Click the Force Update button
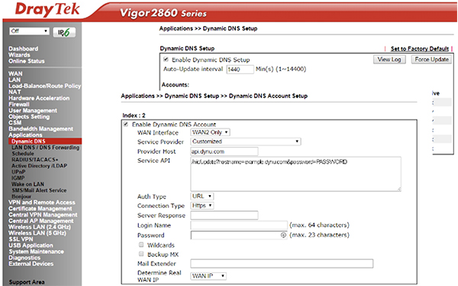458x286 pixels. [431, 60]
